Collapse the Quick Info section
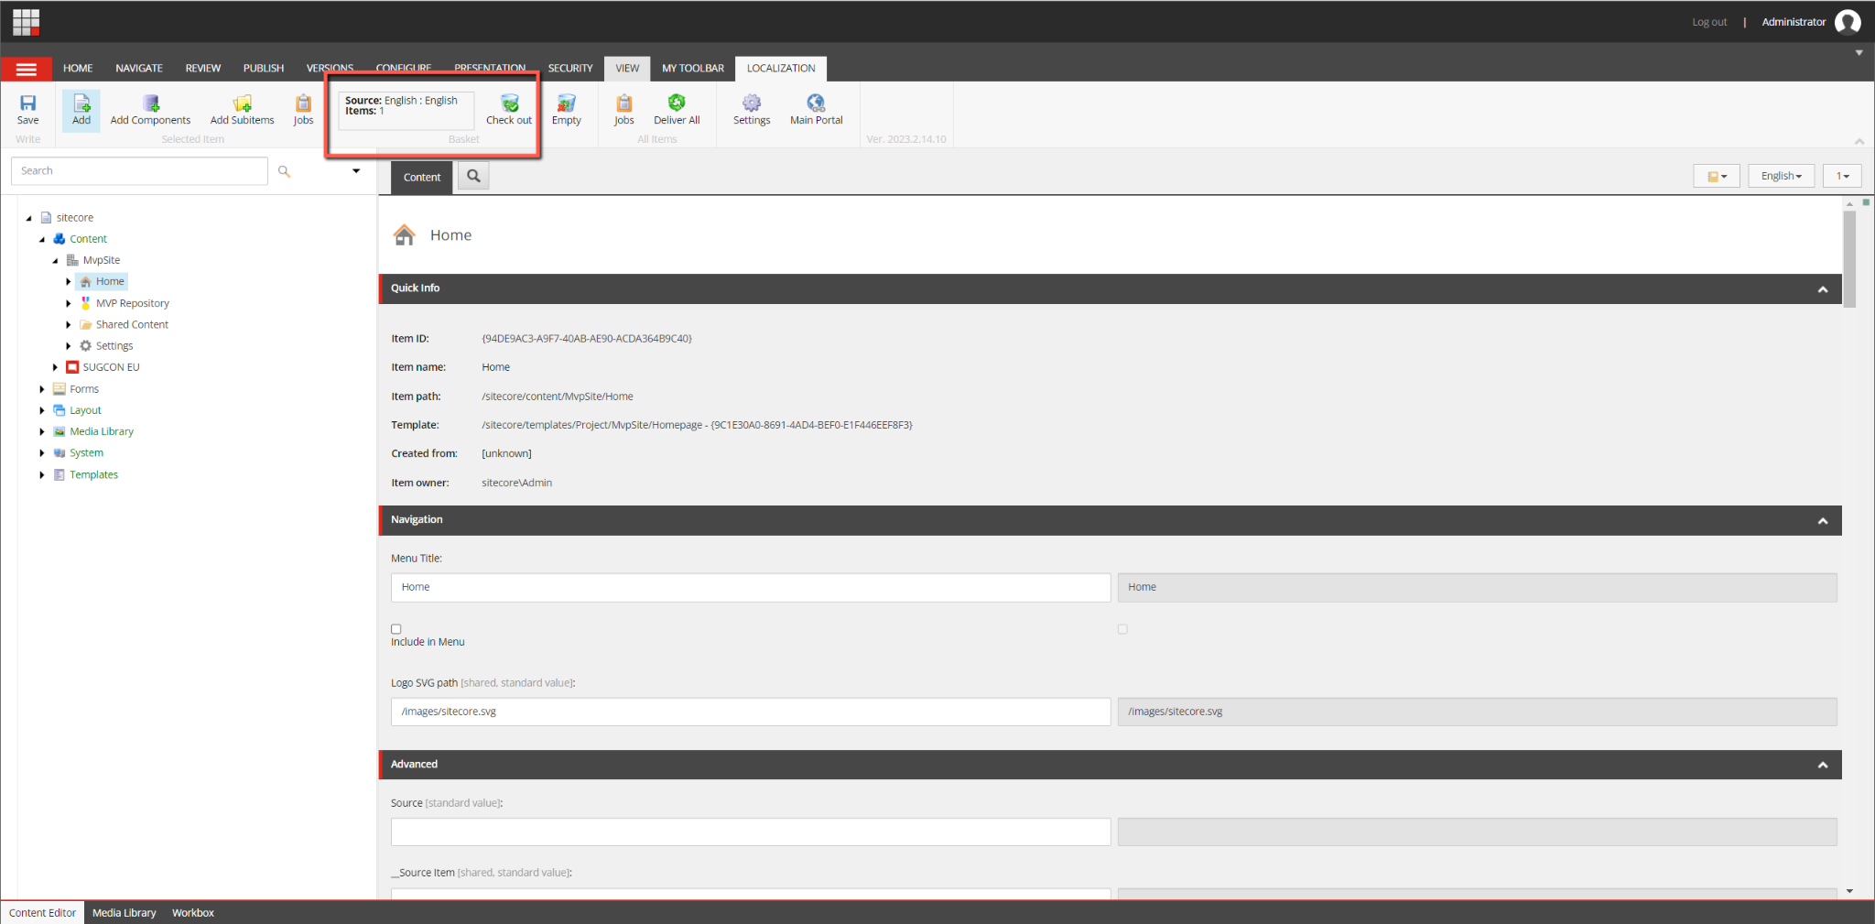 (1823, 289)
